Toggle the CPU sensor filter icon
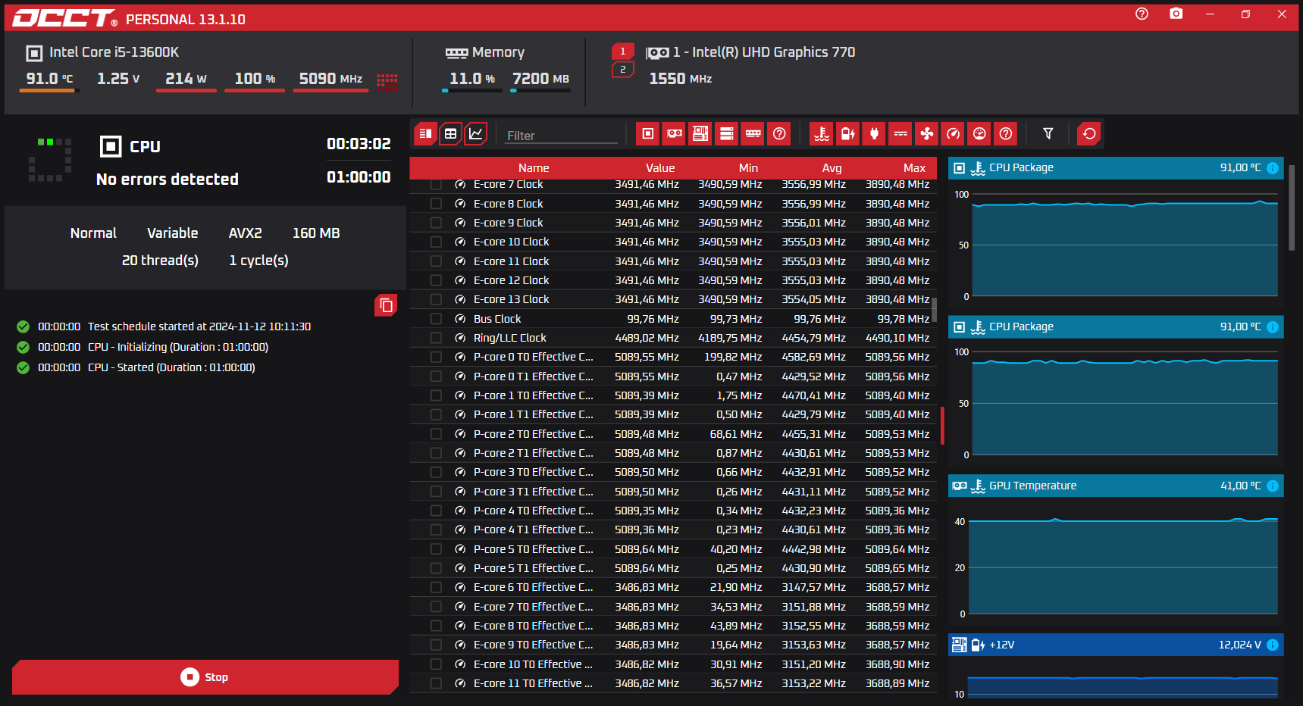The height and width of the screenshot is (706, 1303). pyautogui.click(x=647, y=134)
